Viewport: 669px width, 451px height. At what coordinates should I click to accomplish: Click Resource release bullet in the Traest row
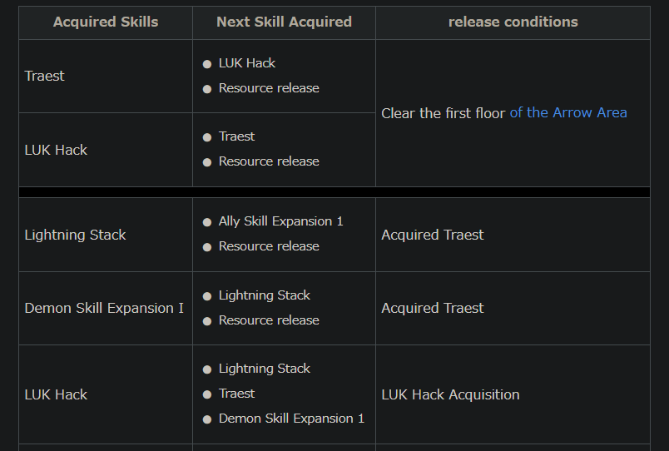268,88
